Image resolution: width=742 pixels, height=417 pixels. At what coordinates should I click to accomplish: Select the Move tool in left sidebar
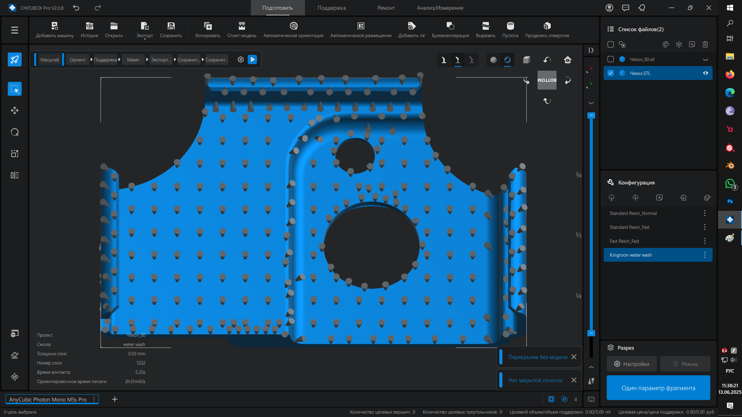(x=15, y=111)
